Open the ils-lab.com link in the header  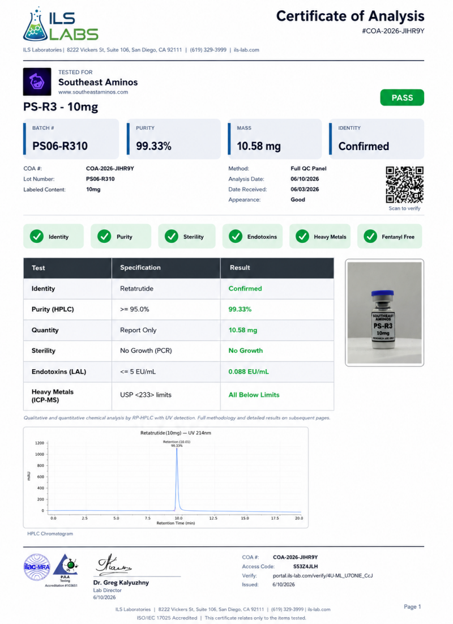click(x=246, y=50)
